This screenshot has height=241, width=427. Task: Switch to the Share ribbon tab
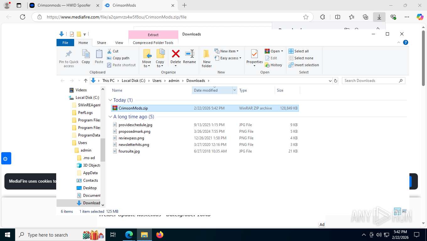click(x=101, y=43)
